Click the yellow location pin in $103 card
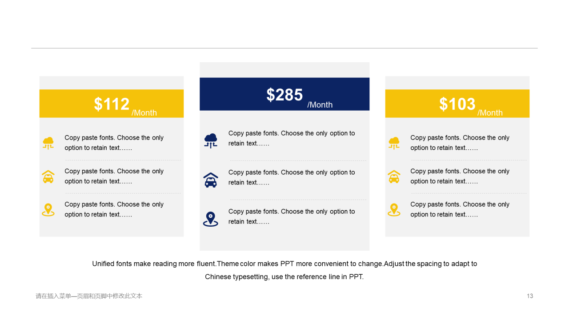Image resolution: width=569 pixels, height=320 pixels. [x=394, y=210]
